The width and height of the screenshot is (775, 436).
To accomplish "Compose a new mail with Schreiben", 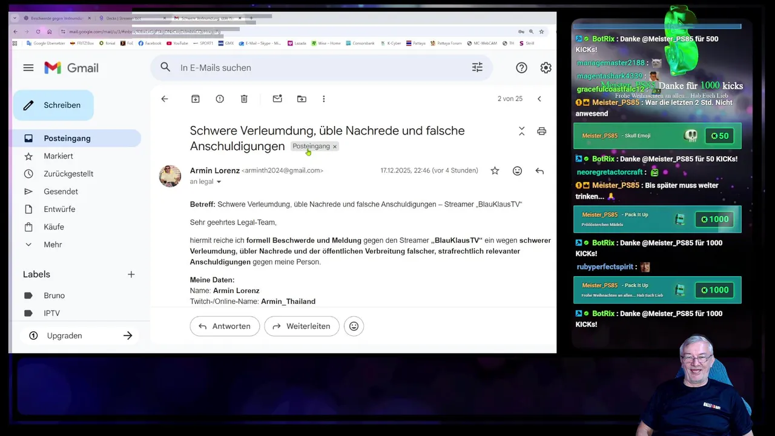I will tap(53, 105).
